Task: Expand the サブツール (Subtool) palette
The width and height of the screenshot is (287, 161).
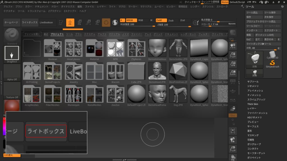Action: point(253,82)
